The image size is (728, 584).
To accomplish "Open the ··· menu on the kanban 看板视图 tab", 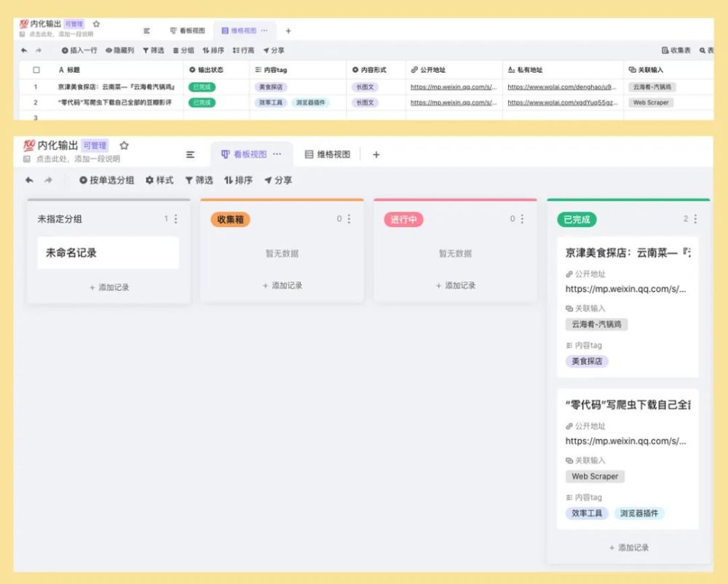I will pos(277,154).
